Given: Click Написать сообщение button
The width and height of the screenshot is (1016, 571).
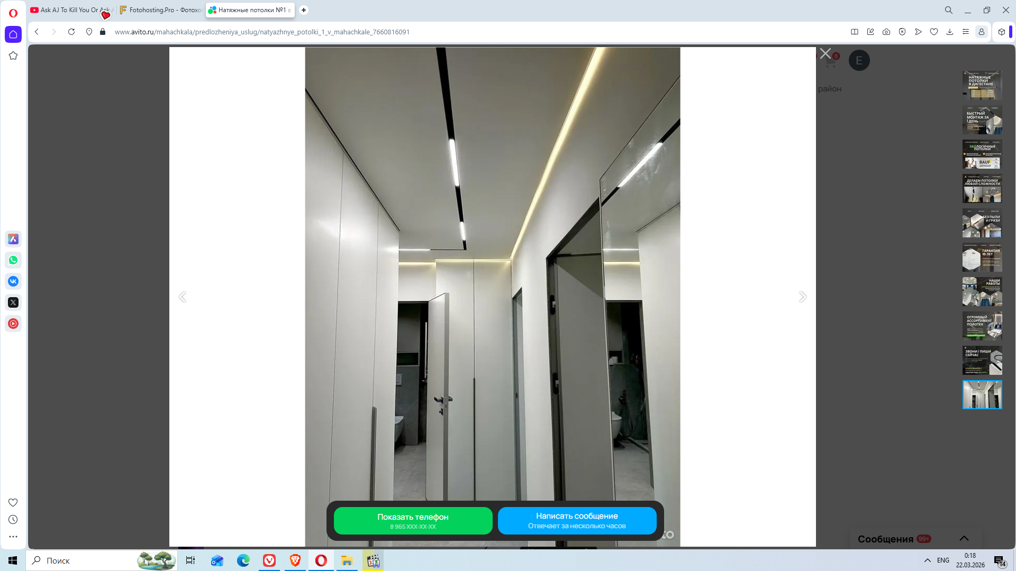Looking at the screenshot, I should (577, 521).
